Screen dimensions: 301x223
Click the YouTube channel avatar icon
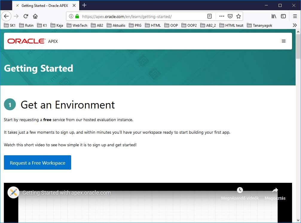pos(13,192)
